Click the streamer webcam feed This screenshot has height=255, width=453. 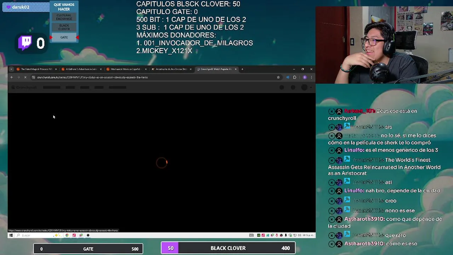(384, 45)
